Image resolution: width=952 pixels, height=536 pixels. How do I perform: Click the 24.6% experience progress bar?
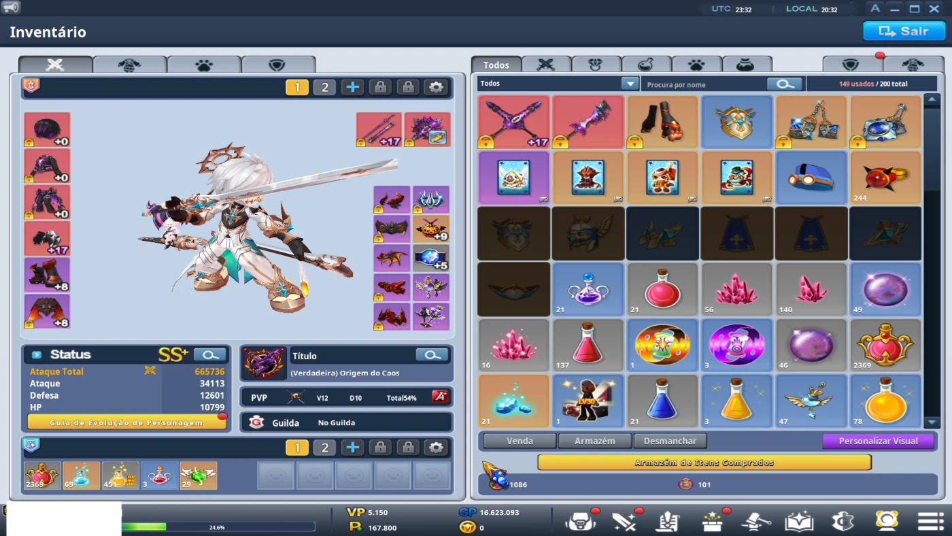(x=218, y=527)
